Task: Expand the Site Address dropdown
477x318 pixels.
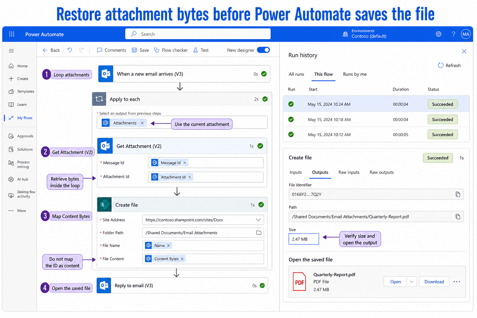Action: pos(258,220)
